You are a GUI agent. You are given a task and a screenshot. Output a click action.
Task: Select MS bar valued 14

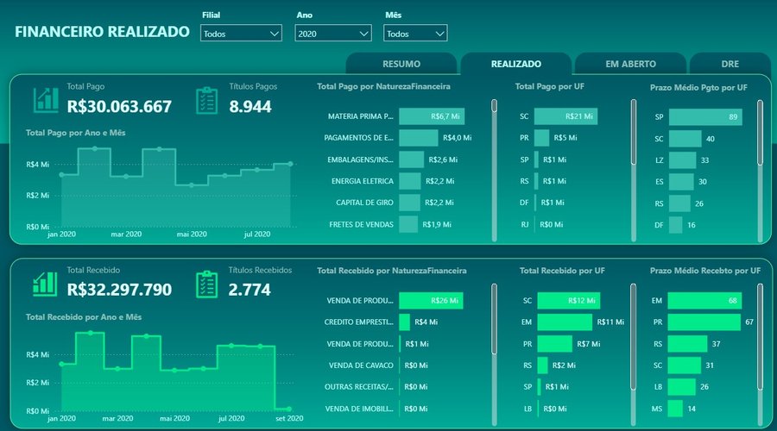(x=675, y=409)
